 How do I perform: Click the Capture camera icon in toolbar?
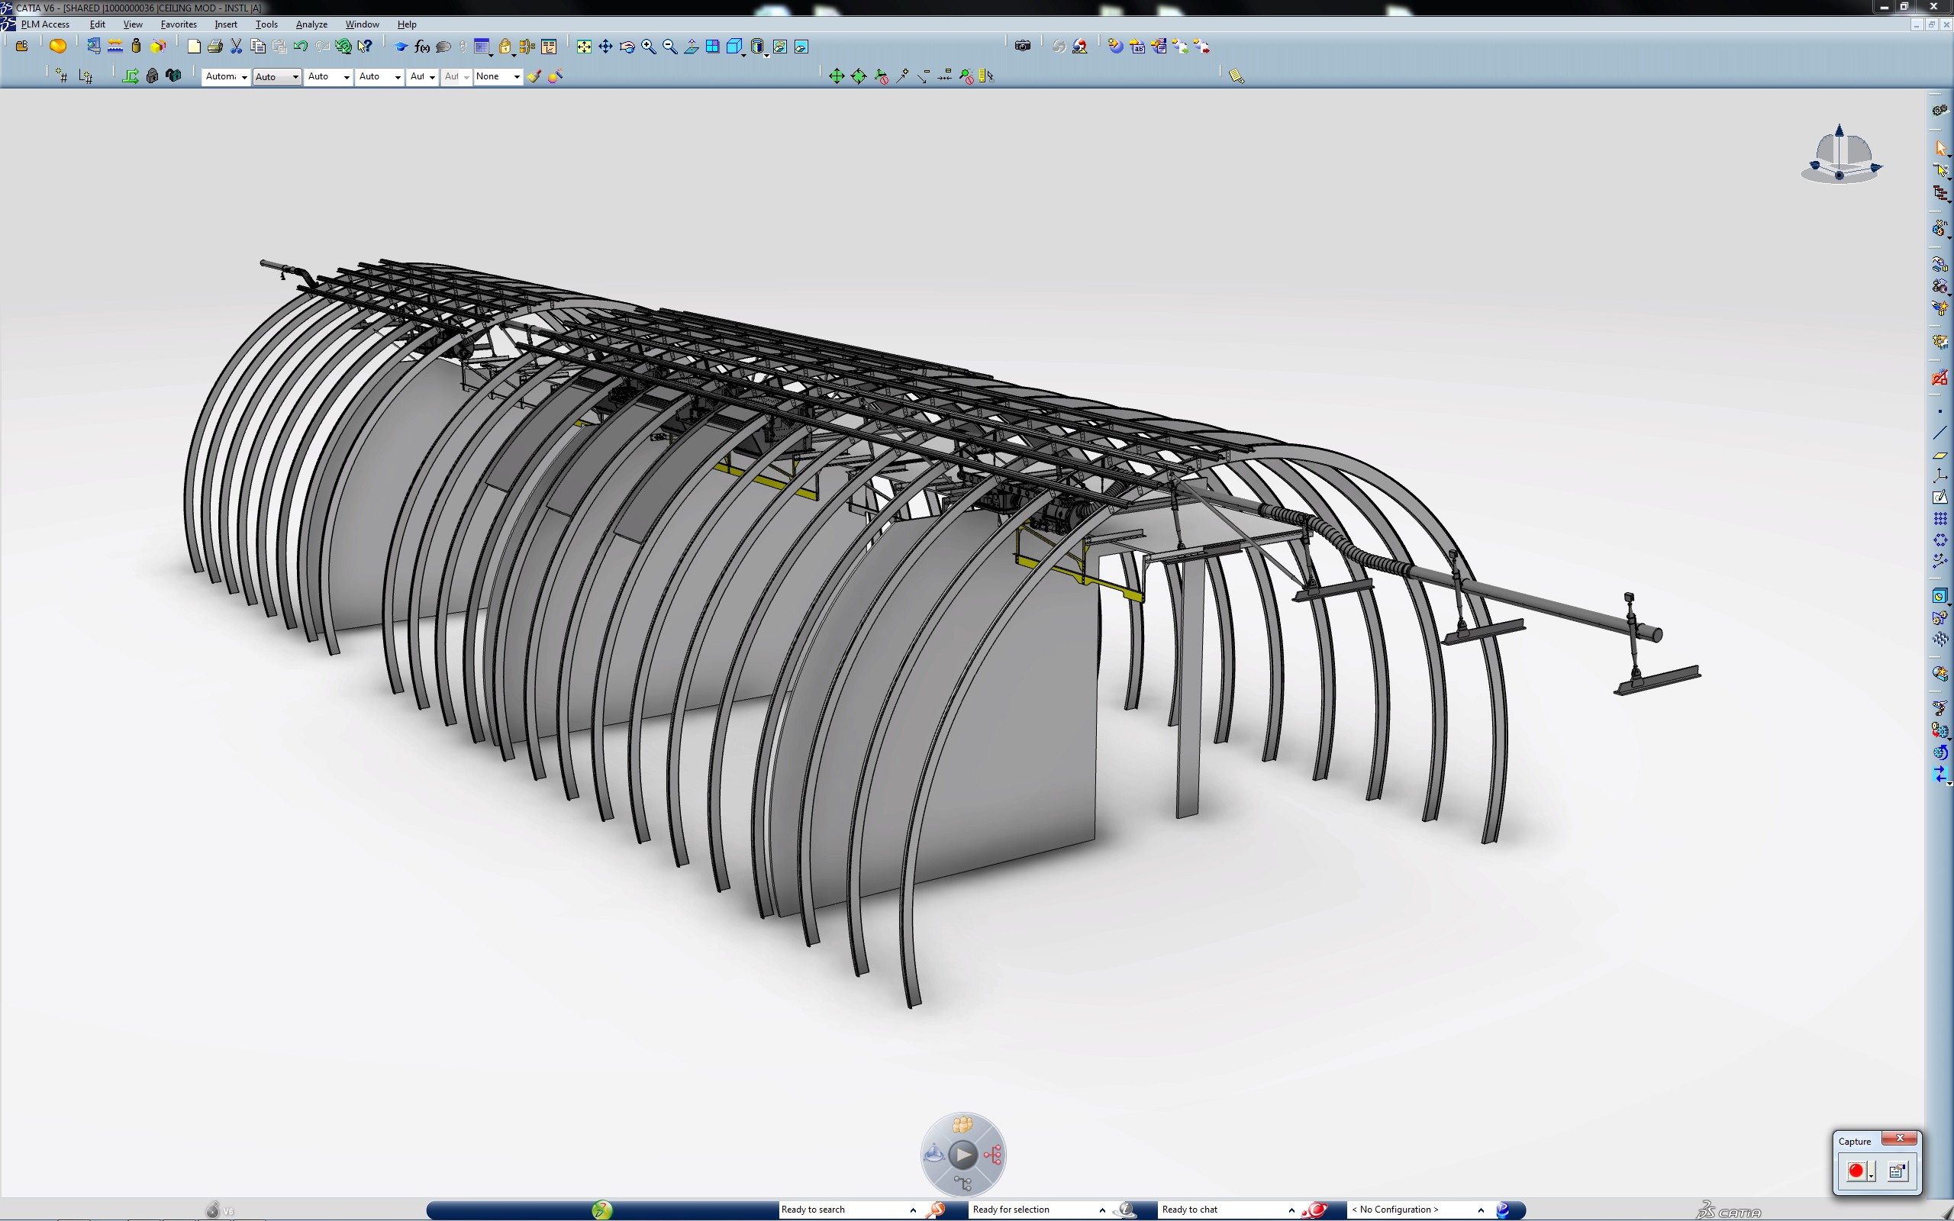1022,46
